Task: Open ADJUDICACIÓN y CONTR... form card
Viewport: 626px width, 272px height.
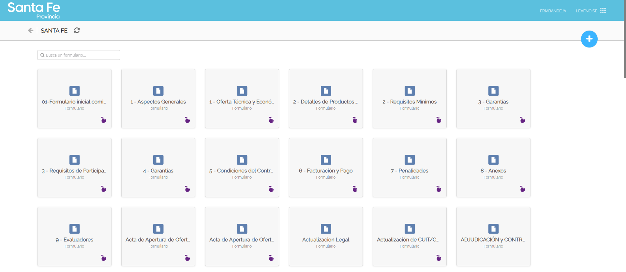Action: click(x=493, y=237)
